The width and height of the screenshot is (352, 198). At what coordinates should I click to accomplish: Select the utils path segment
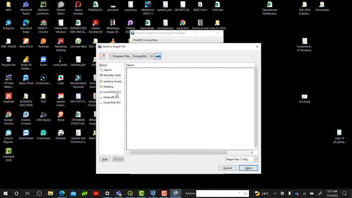point(158,56)
